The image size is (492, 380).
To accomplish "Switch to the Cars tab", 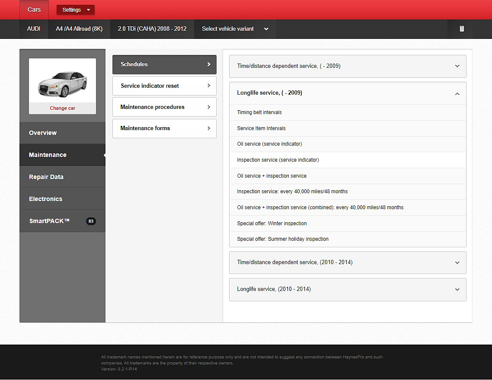I will (x=34, y=10).
